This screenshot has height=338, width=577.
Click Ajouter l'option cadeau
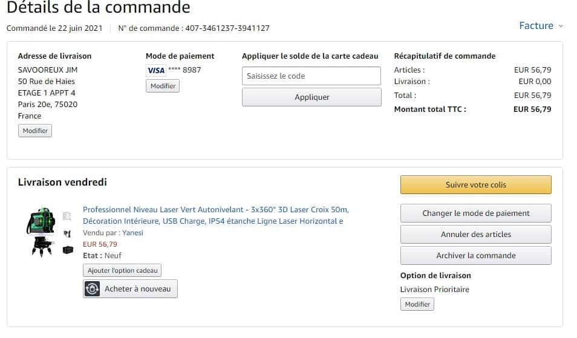pos(122,270)
